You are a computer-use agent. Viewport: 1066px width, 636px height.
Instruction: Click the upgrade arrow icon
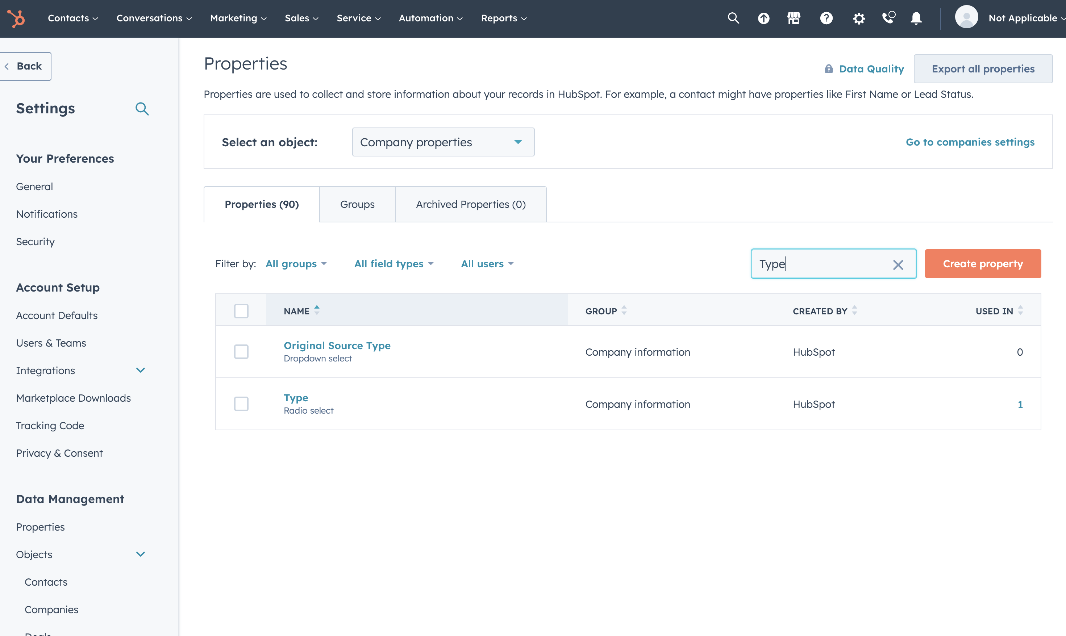click(763, 18)
